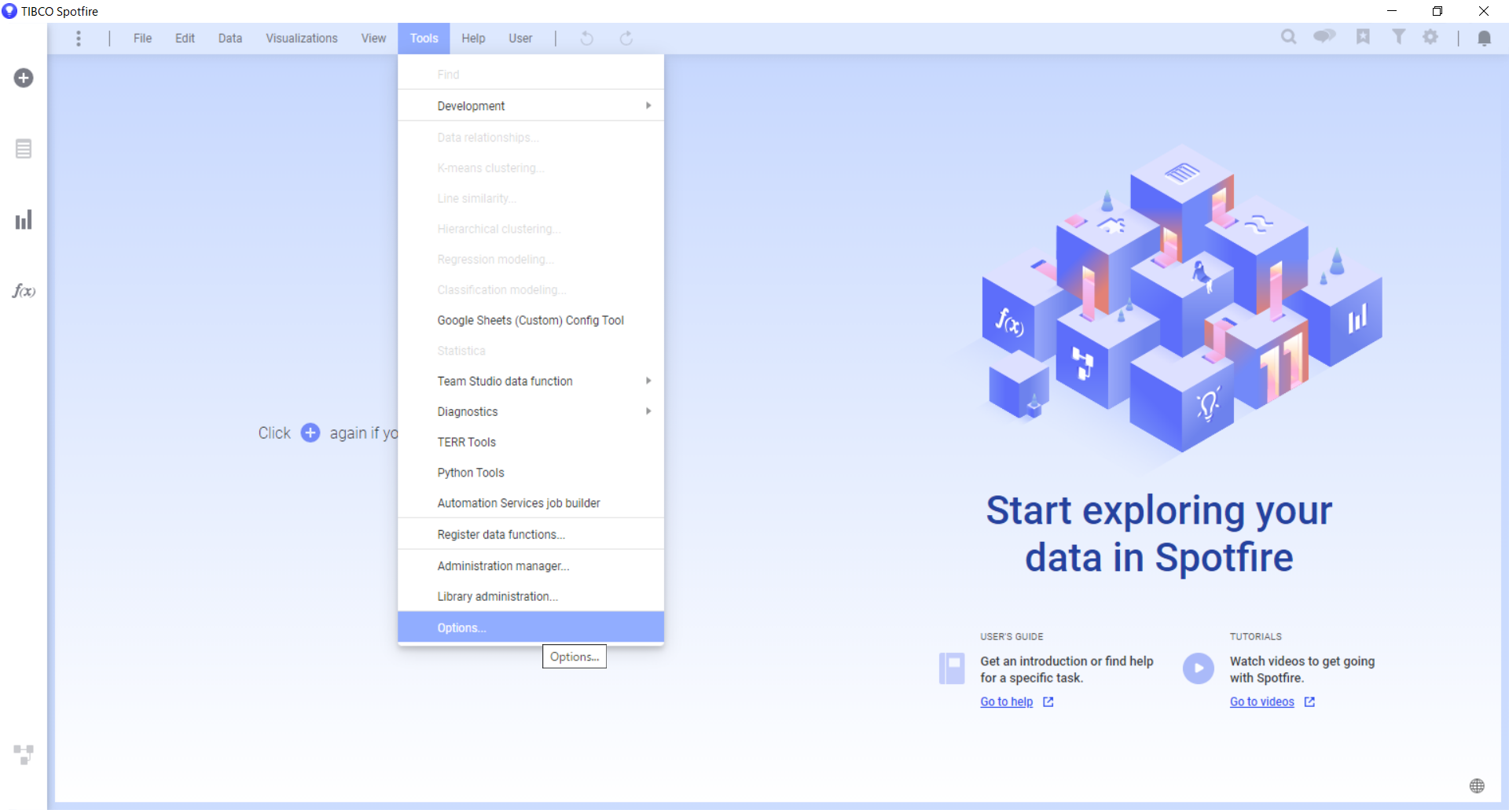Click the three-dot menu toggle icon

tap(79, 39)
